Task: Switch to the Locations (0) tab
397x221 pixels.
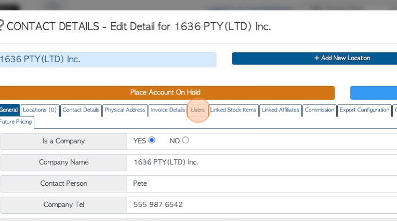Action: [x=40, y=110]
